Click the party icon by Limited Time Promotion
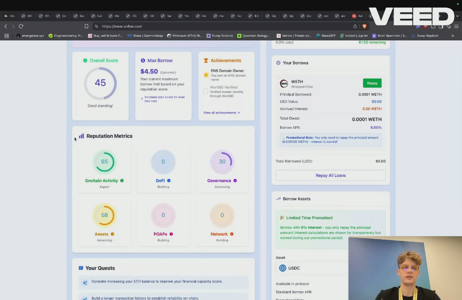This screenshot has height=300, width=462. 282,217
